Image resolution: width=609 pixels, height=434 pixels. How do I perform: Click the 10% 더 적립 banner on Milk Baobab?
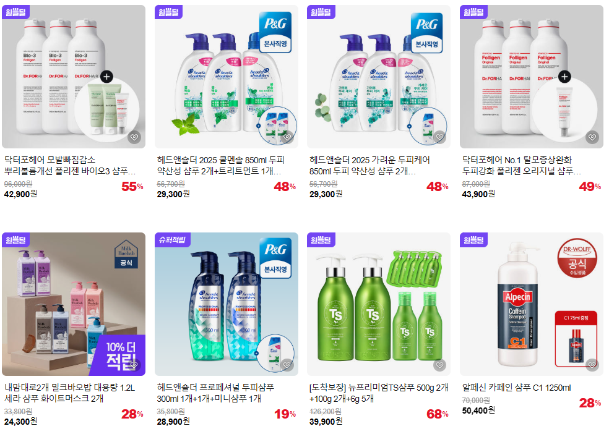pyautogui.click(x=121, y=356)
